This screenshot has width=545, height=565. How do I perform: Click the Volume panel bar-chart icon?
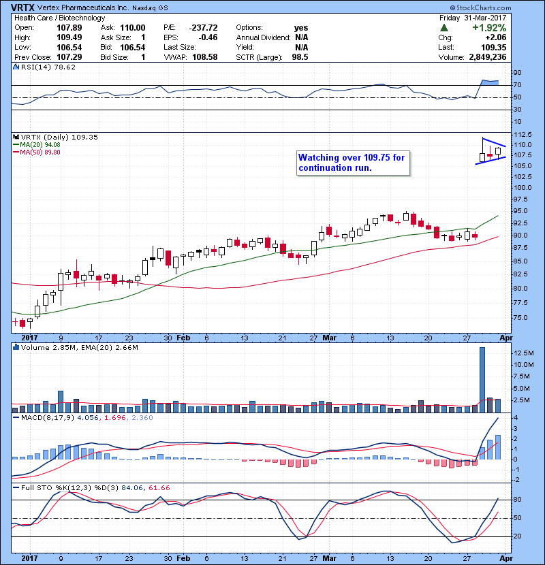tap(16, 347)
